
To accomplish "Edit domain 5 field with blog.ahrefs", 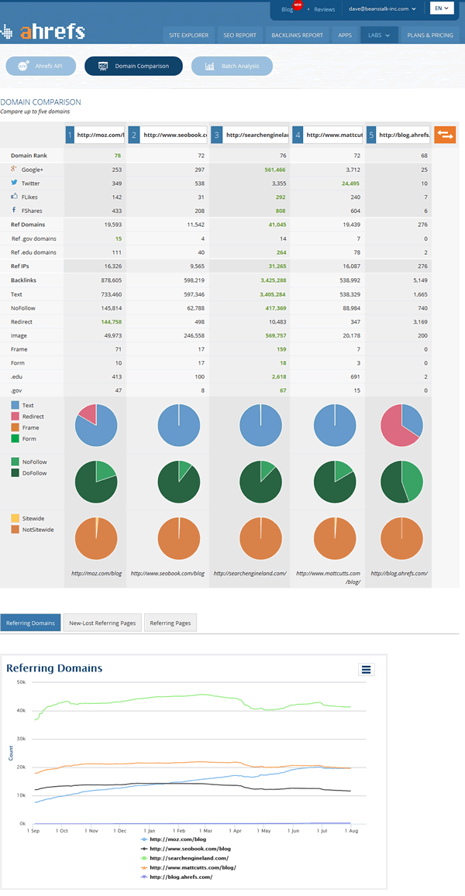I will 404,136.
